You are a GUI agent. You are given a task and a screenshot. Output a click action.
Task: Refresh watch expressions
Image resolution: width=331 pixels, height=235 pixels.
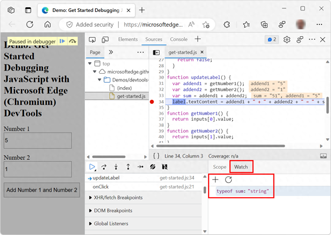229,179
